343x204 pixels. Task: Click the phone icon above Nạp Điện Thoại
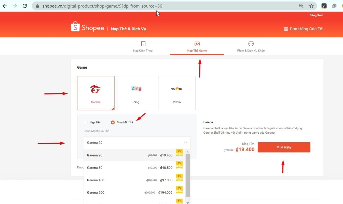pyautogui.click(x=143, y=44)
